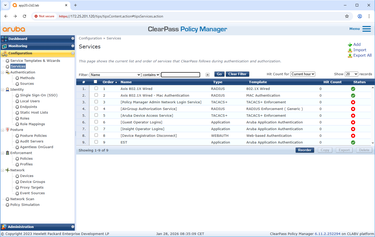Open the Axis 802.1X Wired - Mac Authentication service
The height and width of the screenshot is (237, 375).
point(155,96)
